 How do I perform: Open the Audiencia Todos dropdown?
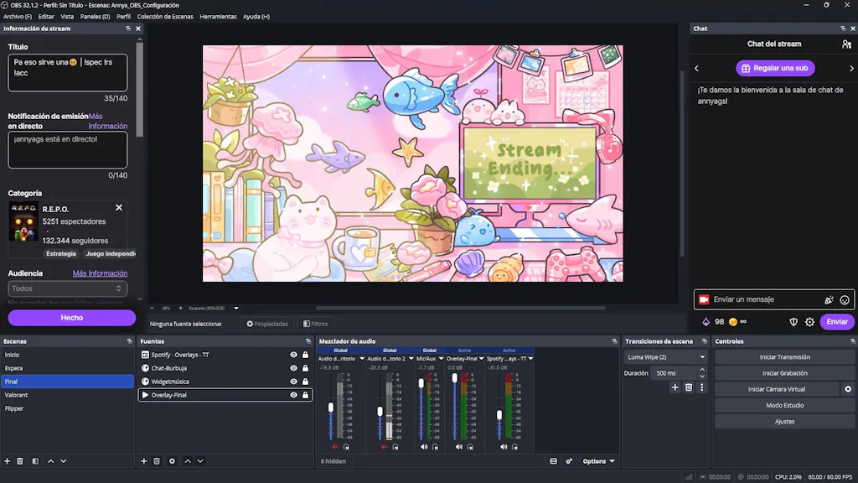[67, 288]
